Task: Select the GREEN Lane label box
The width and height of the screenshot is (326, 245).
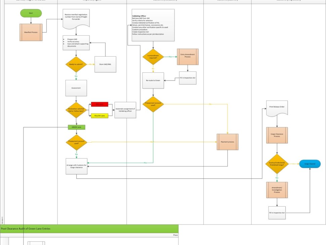Action: click(x=76, y=127)
